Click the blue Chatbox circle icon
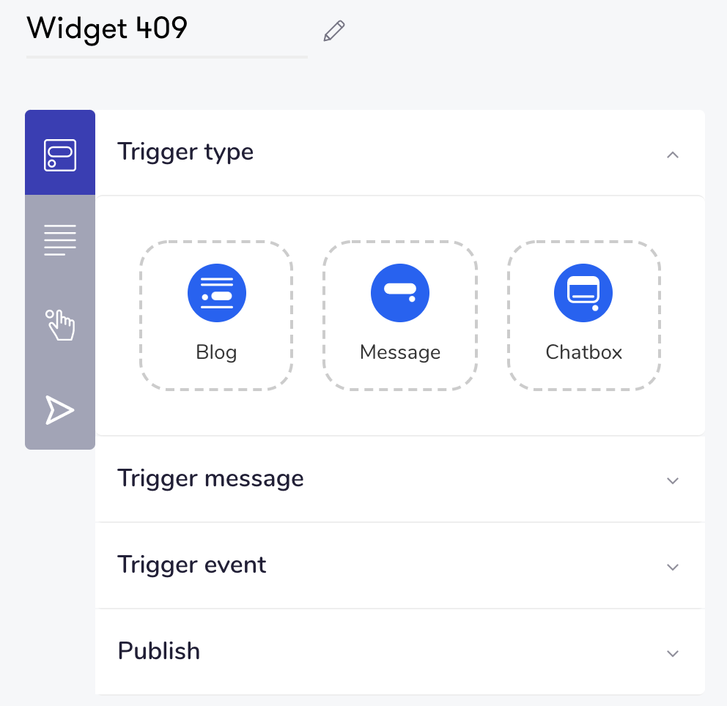 [x=583, y=293]
